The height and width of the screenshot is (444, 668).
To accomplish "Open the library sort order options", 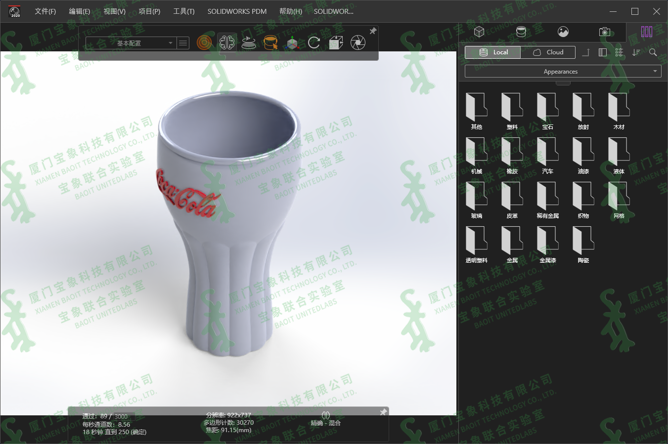I will coord(636,52).
